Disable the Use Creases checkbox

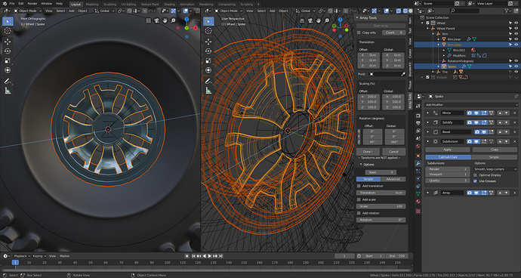pos(475,181)
